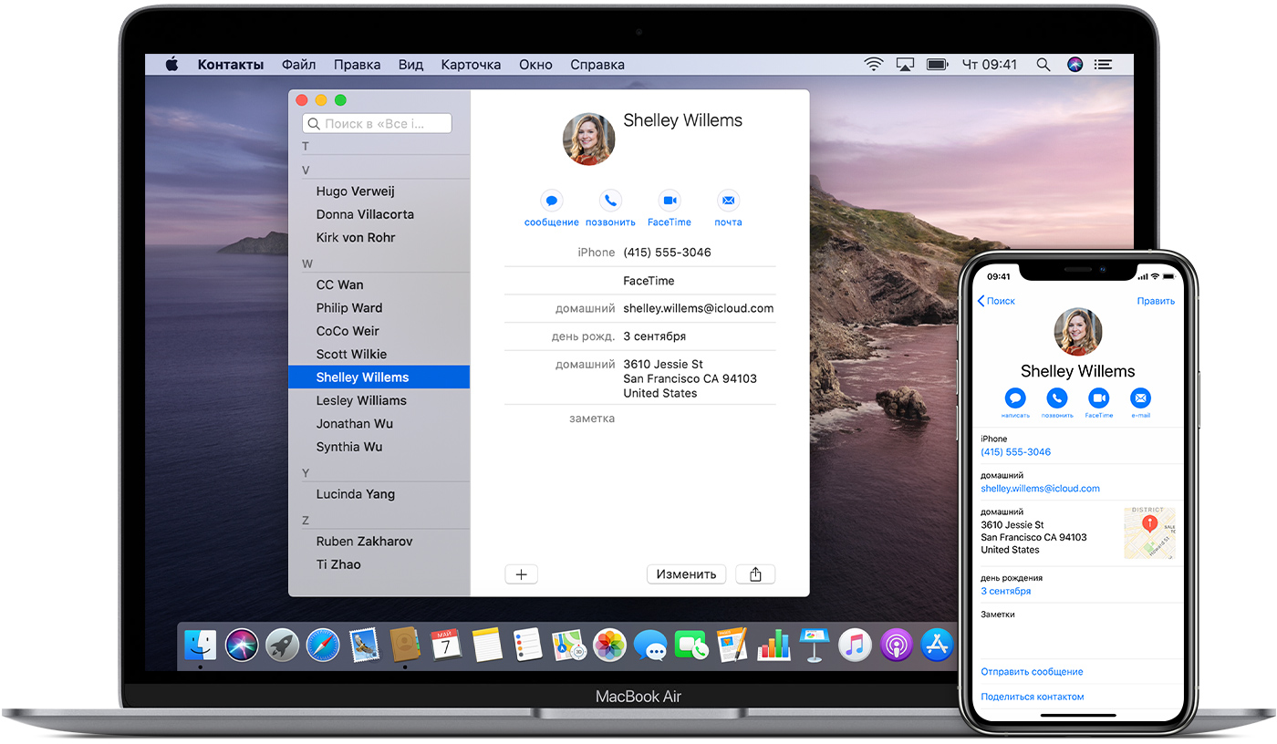Image resolution: width=1277 pixels, height=744 pixels.
Task: Select Lesley Williams in the contact list
Action: point(361,400)
